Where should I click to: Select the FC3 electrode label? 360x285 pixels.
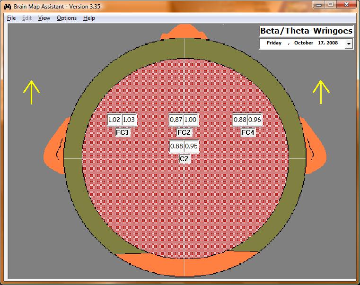pos(123,133)
